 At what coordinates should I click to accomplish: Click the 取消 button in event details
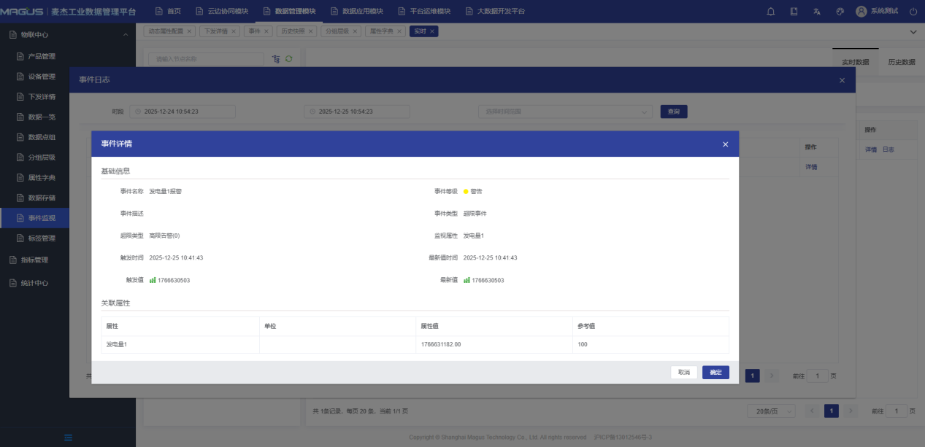tap(684, 372)
